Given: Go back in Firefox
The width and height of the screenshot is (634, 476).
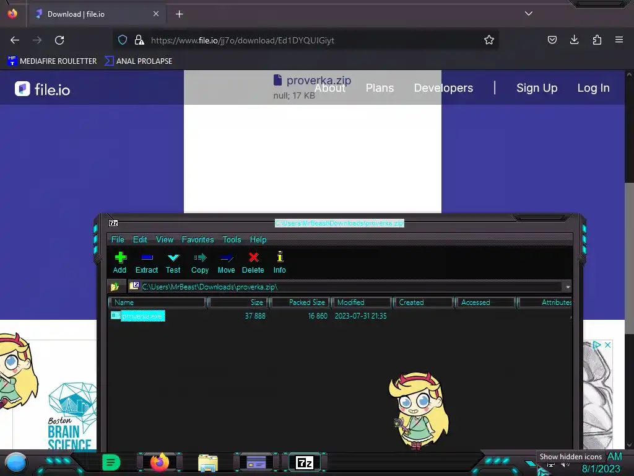Looking at the screenshot, I should [15, 40].
